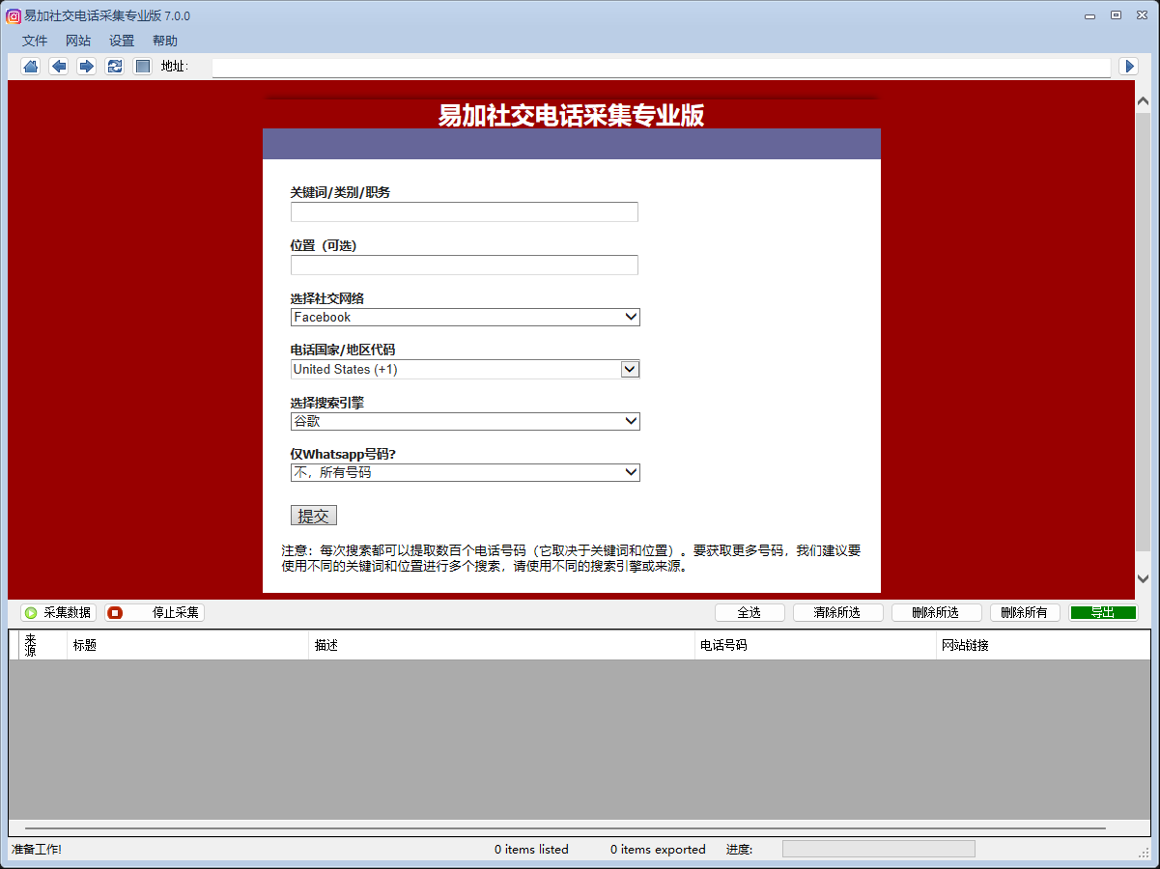Click the 关键词/类别/职务 input field
The width and height of the screenshot is (1160, 869).
coord(465,211)
